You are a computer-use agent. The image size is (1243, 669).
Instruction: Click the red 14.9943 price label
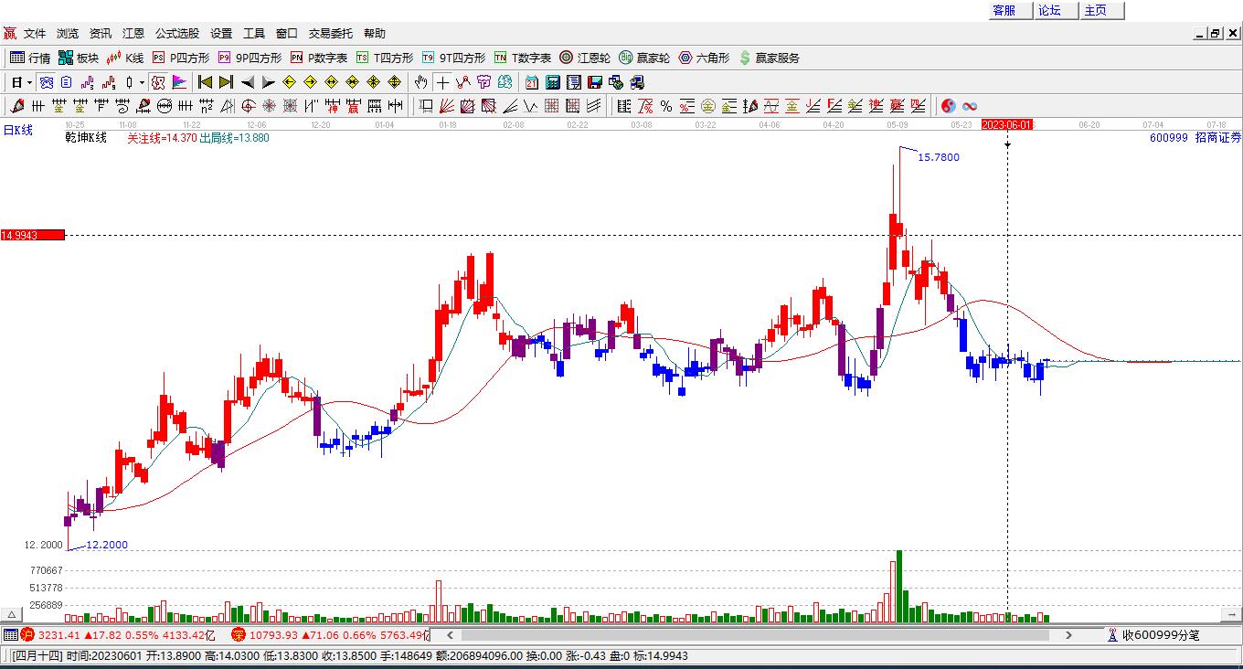tap(33, 235)
